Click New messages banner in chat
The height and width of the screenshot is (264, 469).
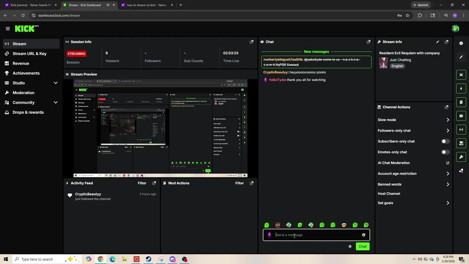click(x=316, y=52)
